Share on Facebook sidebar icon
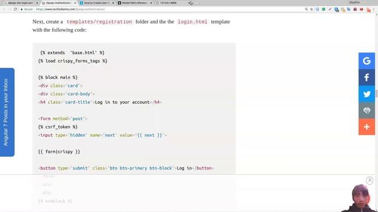 [x=367, y=77]
